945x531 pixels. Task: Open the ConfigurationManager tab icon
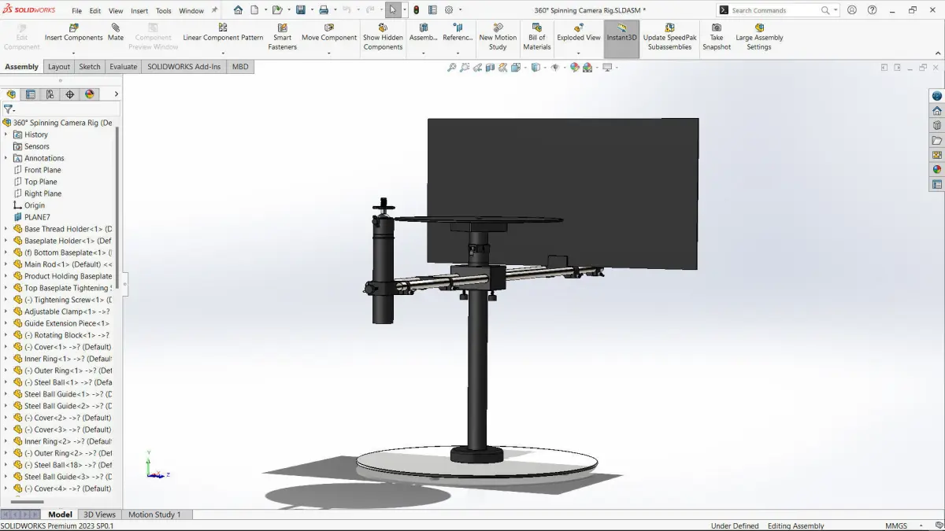coord(50,94)
